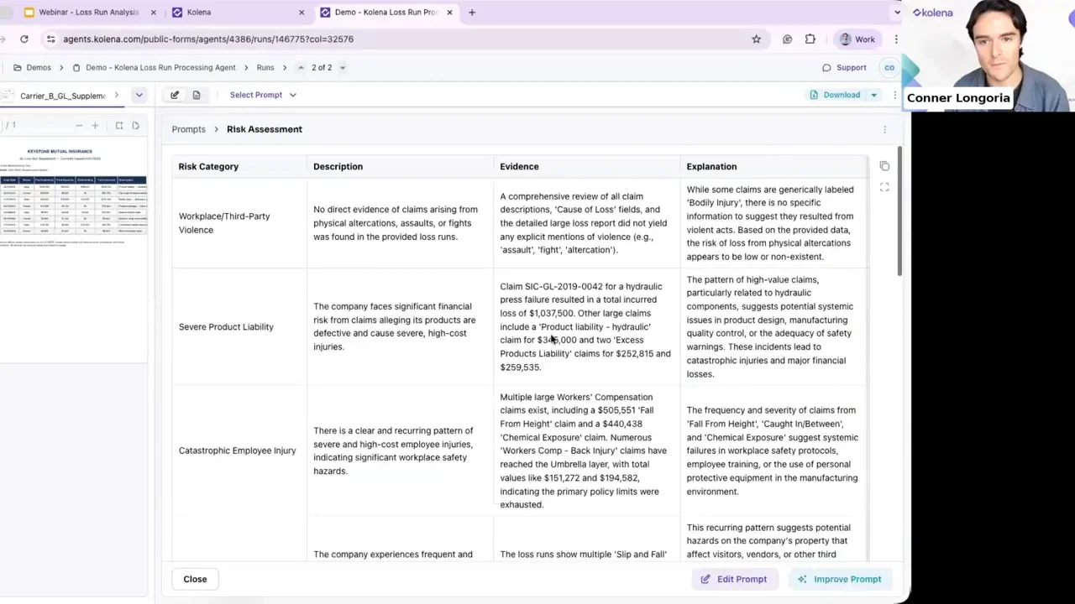Switch to document view icon beside the pencil
The image size is (1075, 604).
pos(196,94)
